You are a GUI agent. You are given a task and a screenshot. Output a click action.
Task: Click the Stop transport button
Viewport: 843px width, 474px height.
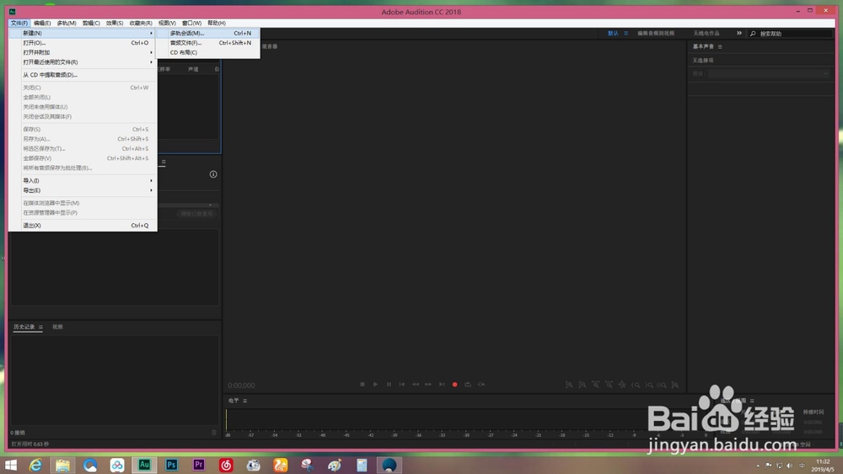click(362, 385)
